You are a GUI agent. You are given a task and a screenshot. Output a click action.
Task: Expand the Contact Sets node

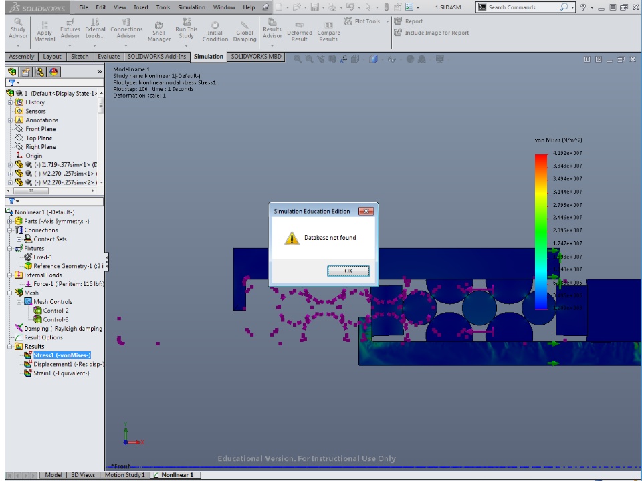click(x=19, y=239)
